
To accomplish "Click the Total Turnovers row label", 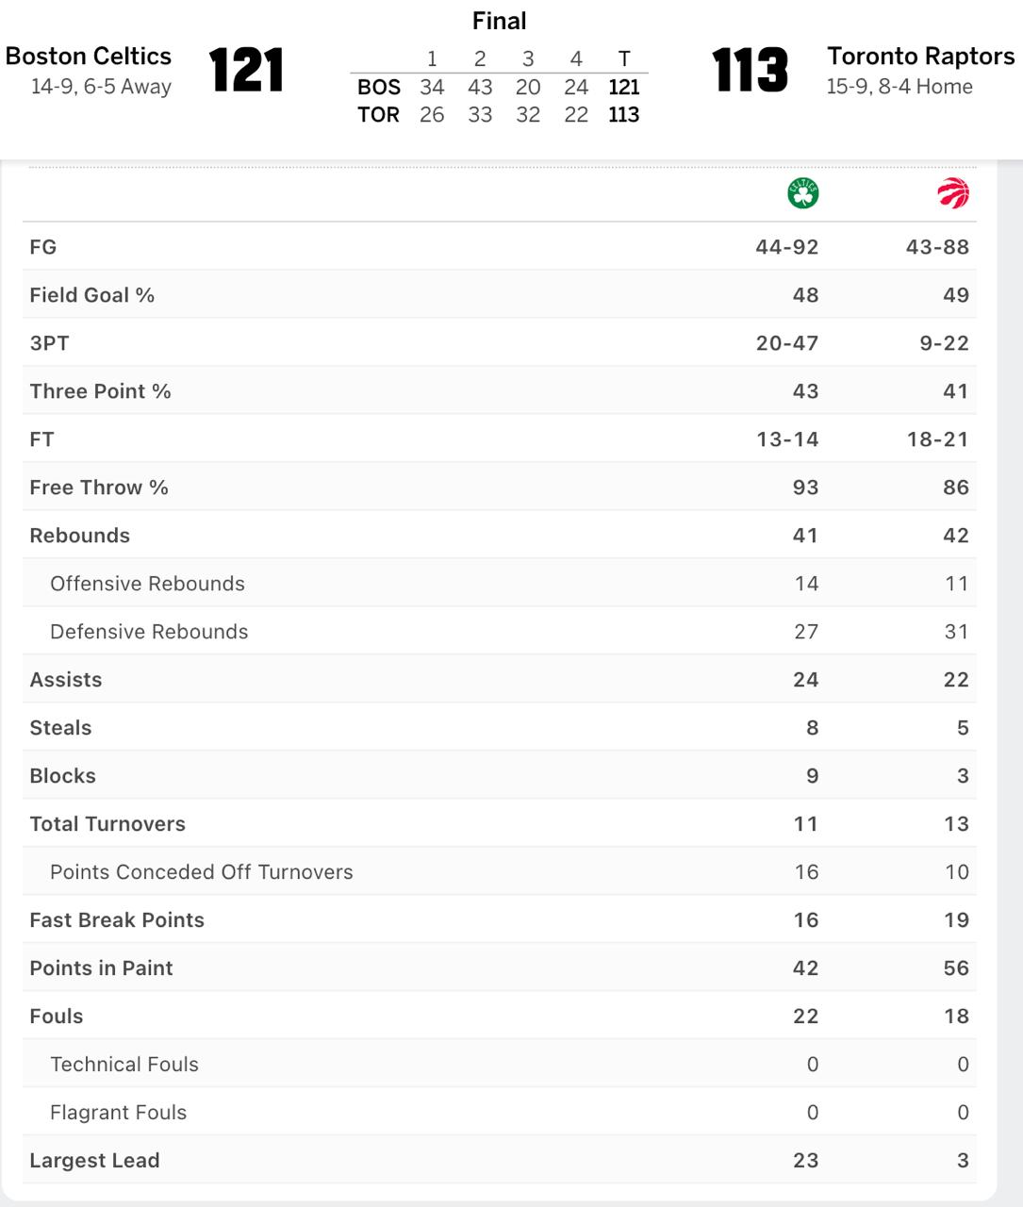I will pos(107,824).
